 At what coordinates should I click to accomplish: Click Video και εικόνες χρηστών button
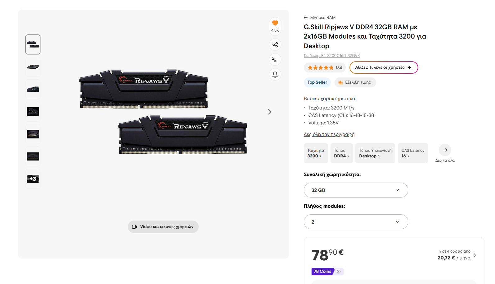pos(163,227)
